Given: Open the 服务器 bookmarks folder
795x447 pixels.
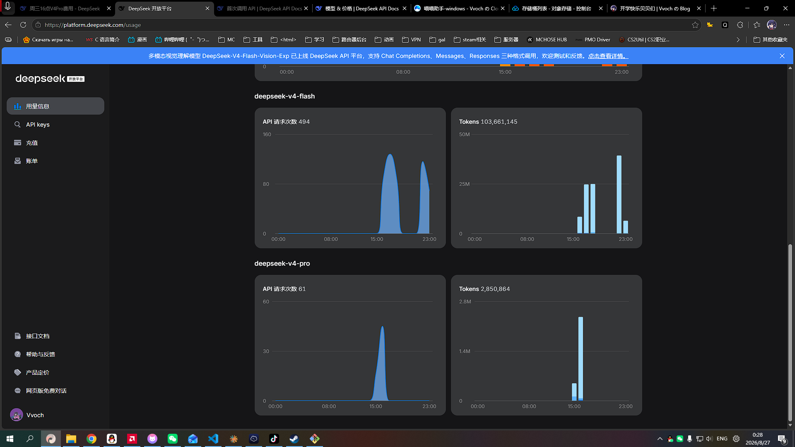Looking at the screenshot, I should pos(506,40).
